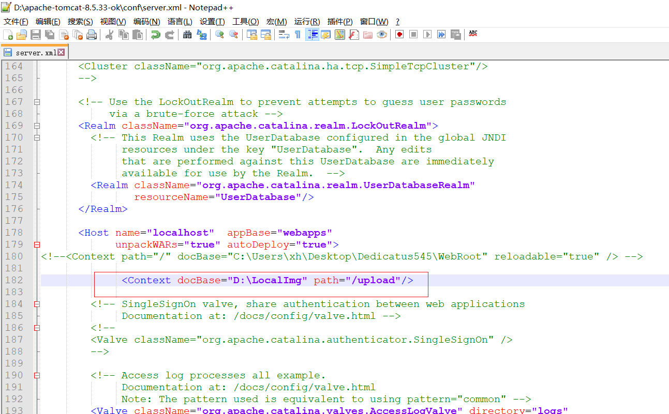Open the 窗口(W) menu
The width and height of the screenshot is (669, 414).
pyautogui.click(x=374, y=22)
